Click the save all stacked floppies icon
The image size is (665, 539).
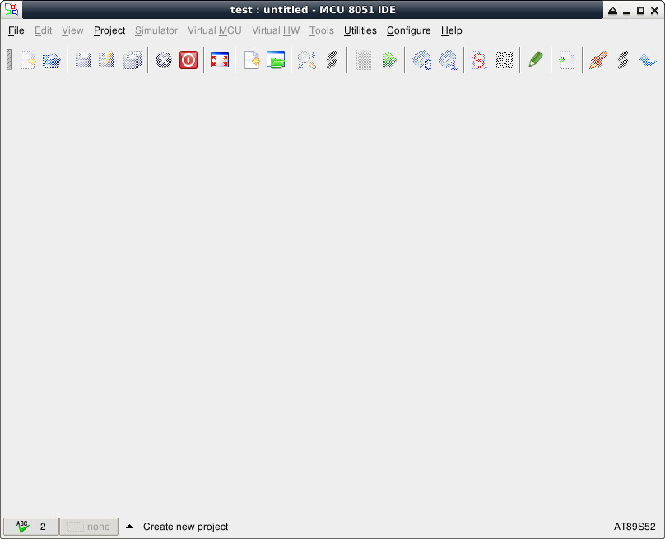[132, 60]
